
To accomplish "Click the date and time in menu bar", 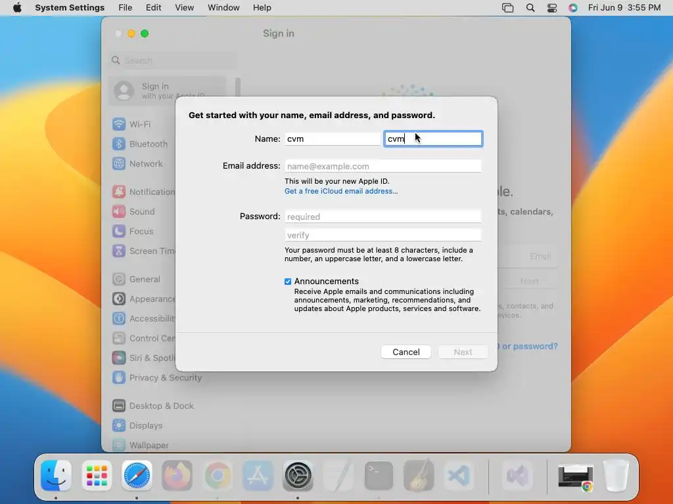I will pos(624,8).
